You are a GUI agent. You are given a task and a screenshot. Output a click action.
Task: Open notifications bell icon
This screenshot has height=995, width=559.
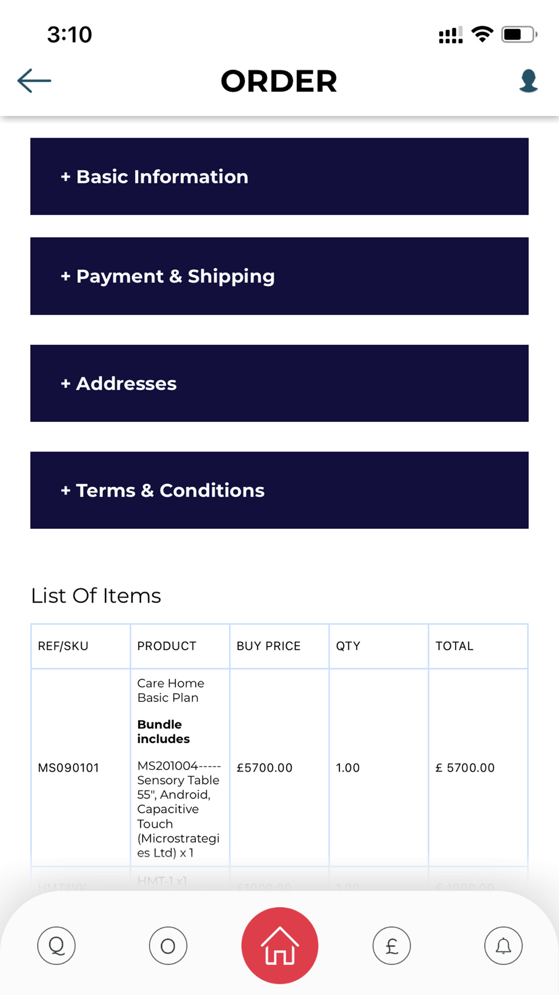tap(504, 946)
